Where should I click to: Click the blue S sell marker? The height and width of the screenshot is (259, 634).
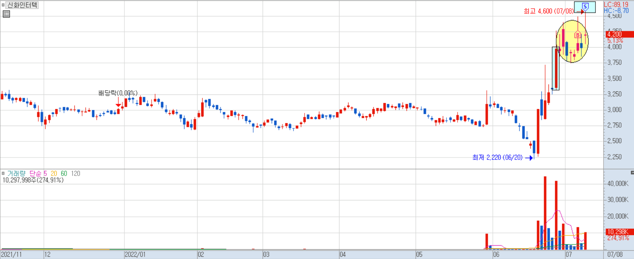pos(585,6)
